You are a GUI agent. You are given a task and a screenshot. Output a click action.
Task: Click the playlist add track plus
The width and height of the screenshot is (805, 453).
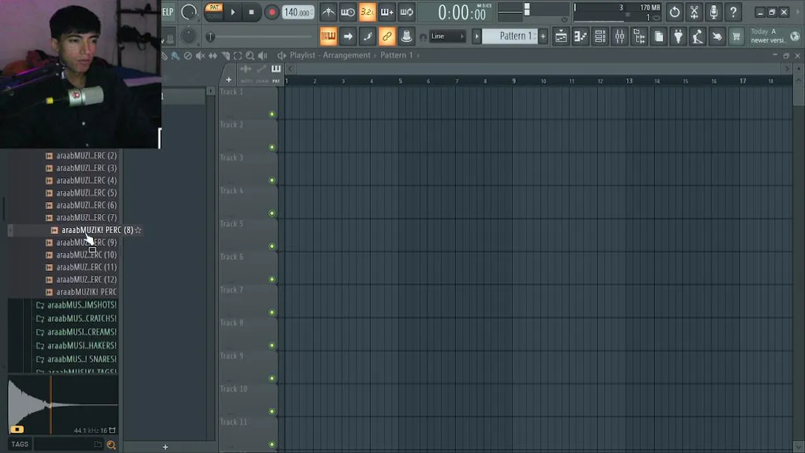click(x=228, y=80)
